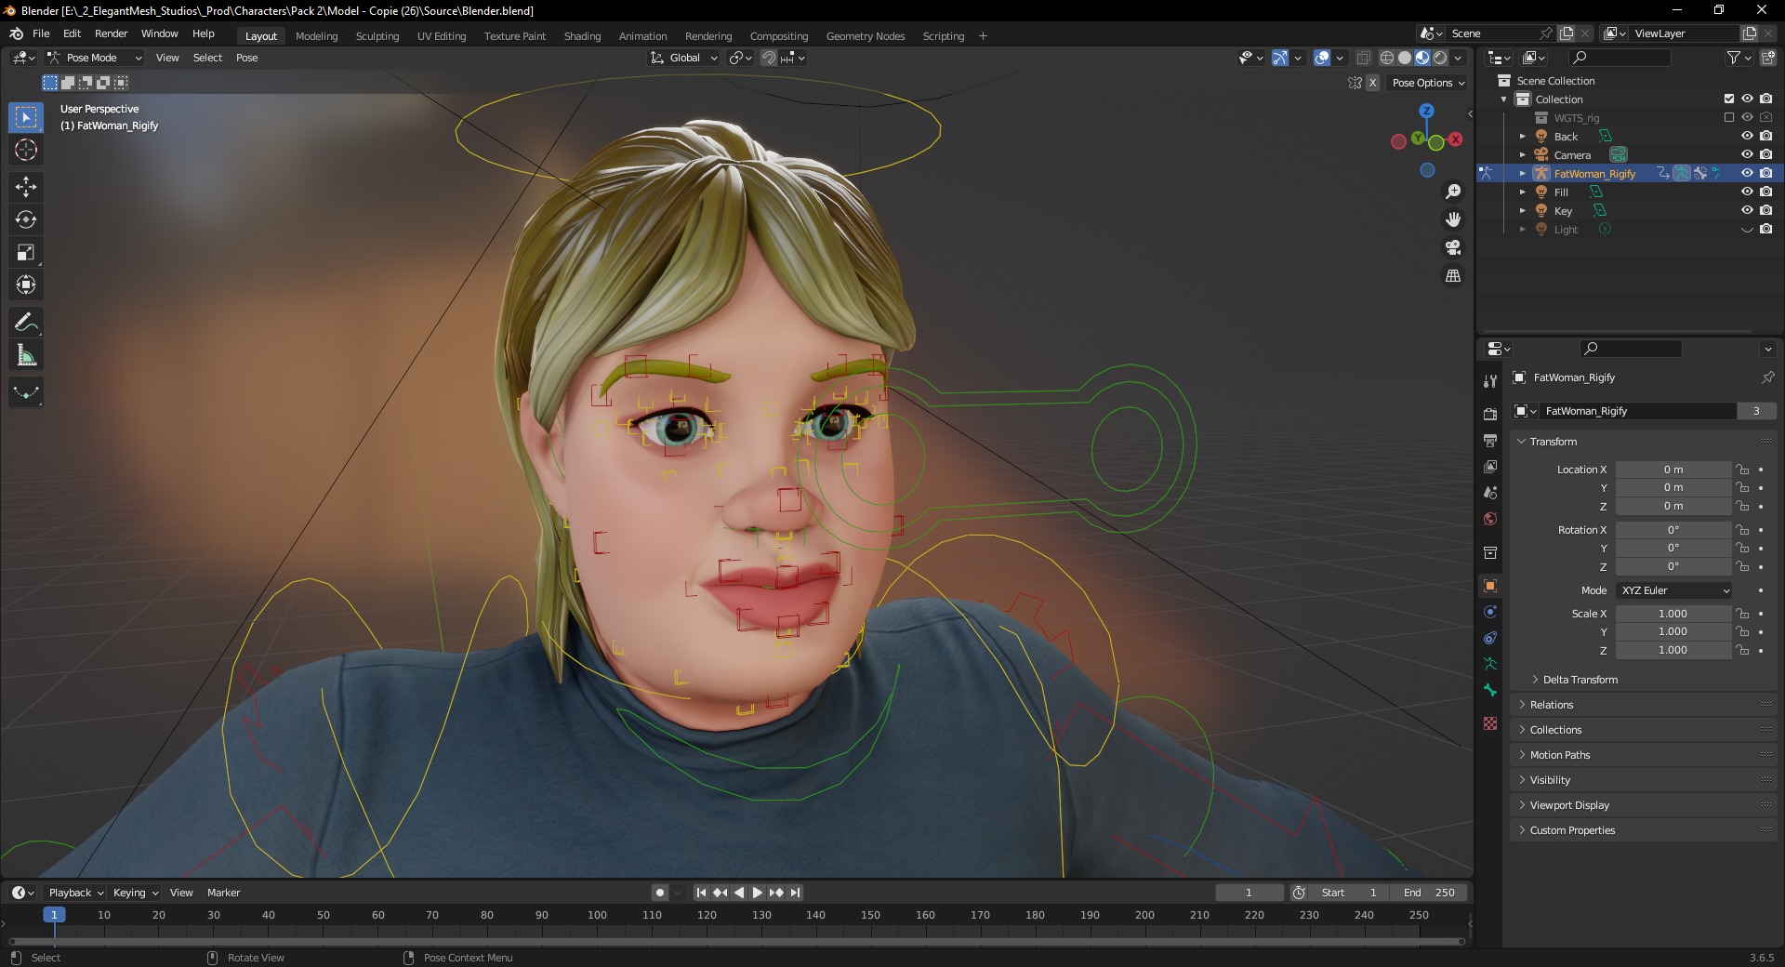Open the Pose Options popover
1785x967 pixels.
[1427, 83]
